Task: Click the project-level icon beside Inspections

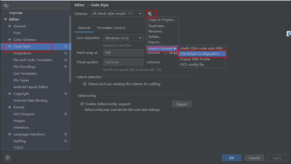Action: click(x=66, y=53)
